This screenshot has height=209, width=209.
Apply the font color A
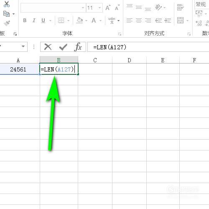[x=94, y=20]
